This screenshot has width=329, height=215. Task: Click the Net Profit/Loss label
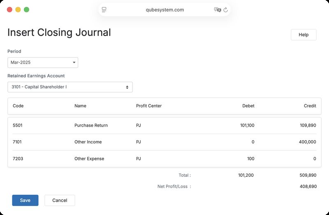(x=174, y=186)
